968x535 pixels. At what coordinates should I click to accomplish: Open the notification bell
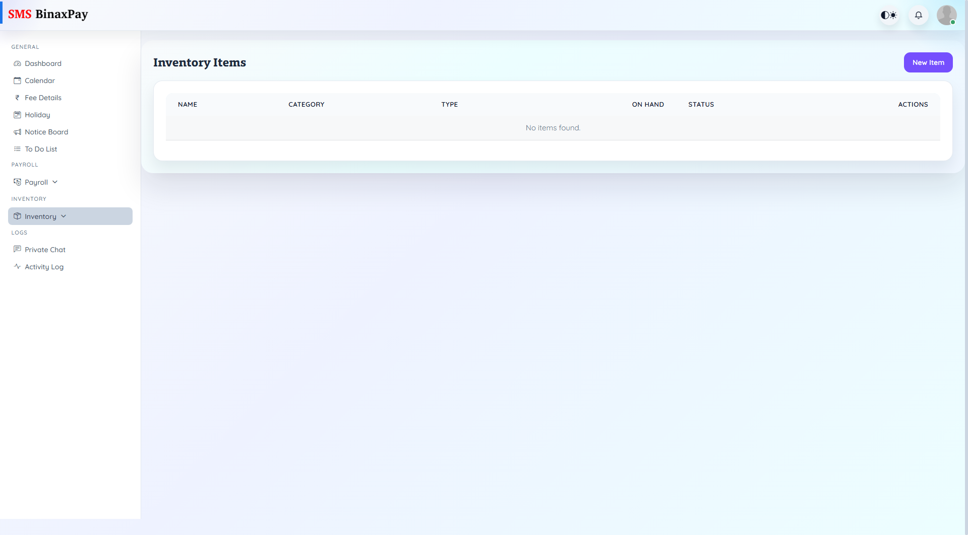918,15
